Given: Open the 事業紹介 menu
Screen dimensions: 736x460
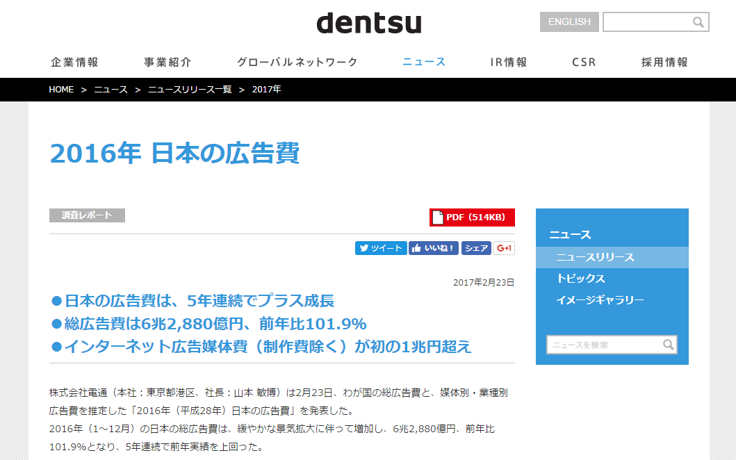Looking at the screenshot, I should click(x=167, y=62).
